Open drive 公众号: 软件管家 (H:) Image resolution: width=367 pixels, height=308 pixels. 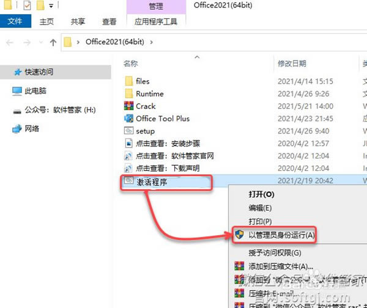click(60, 110)
